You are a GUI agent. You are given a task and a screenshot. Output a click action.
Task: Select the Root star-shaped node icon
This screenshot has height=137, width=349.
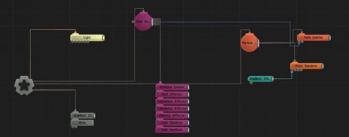(x=24, y=86)
